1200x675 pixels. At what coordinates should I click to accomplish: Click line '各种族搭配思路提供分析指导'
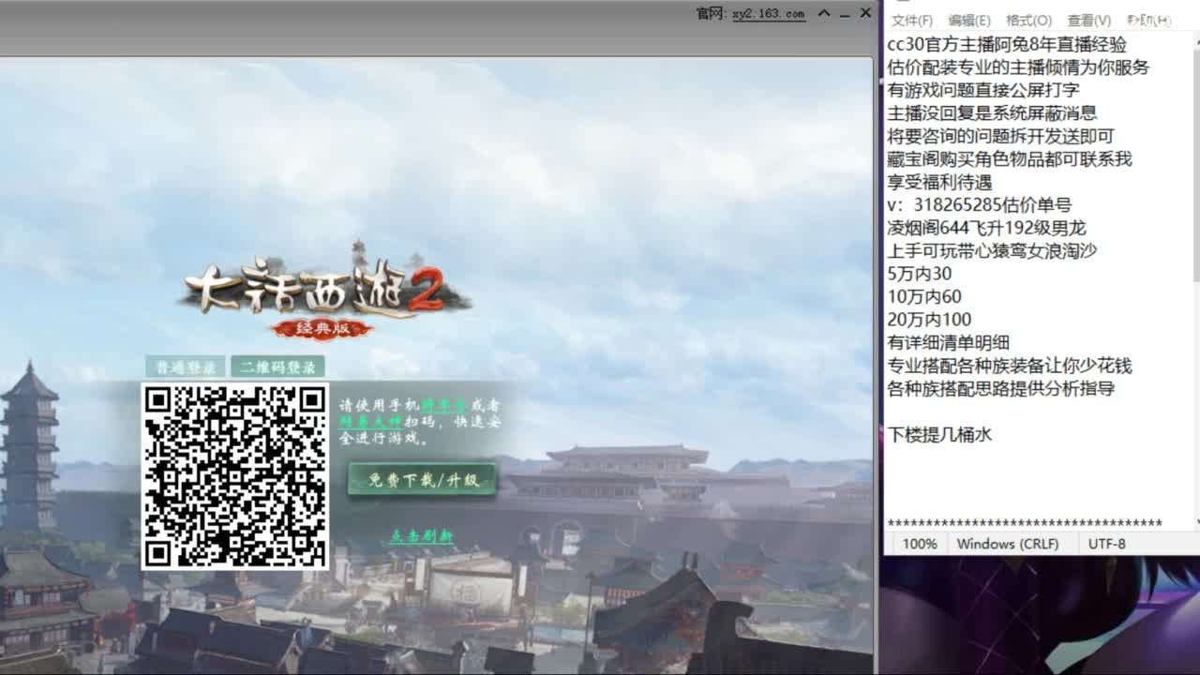1000,388
